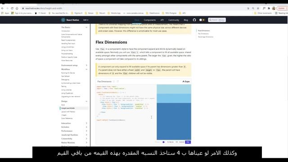Click the powderblue block in preview
Image resolution: width=288 pixels, height=162 pixels.
tap(174, 89)
